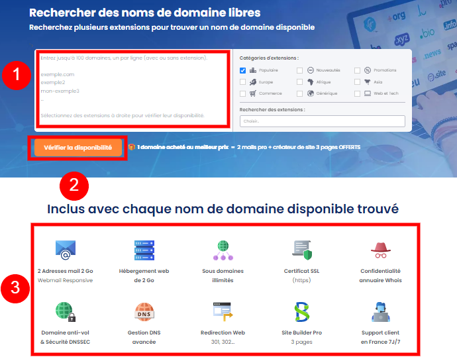Click the Certificat SSL shield icon
Viewport: 457px width, 359px height.
302,250
